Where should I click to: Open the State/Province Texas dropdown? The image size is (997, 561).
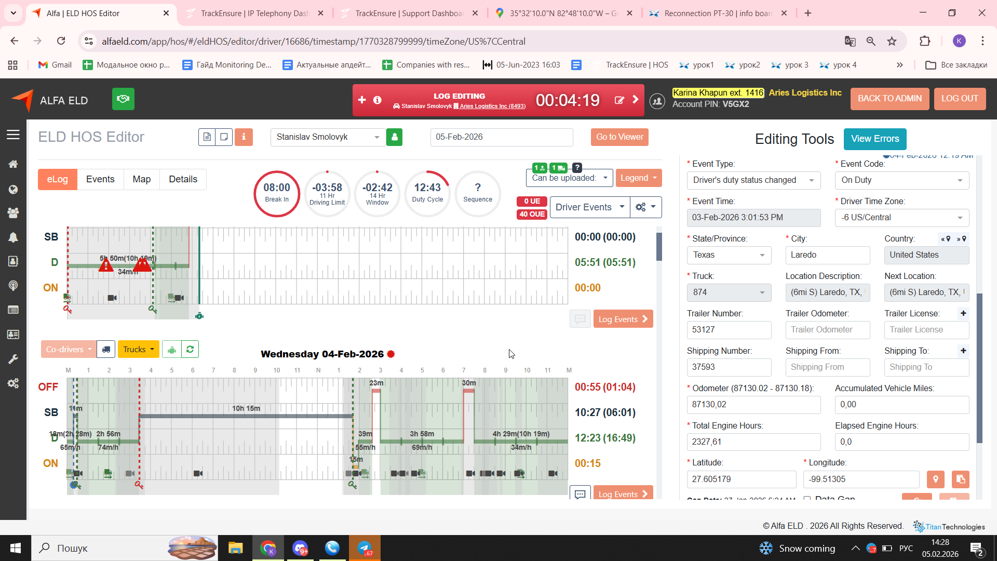pyautogui.click(x=729, y=255)
